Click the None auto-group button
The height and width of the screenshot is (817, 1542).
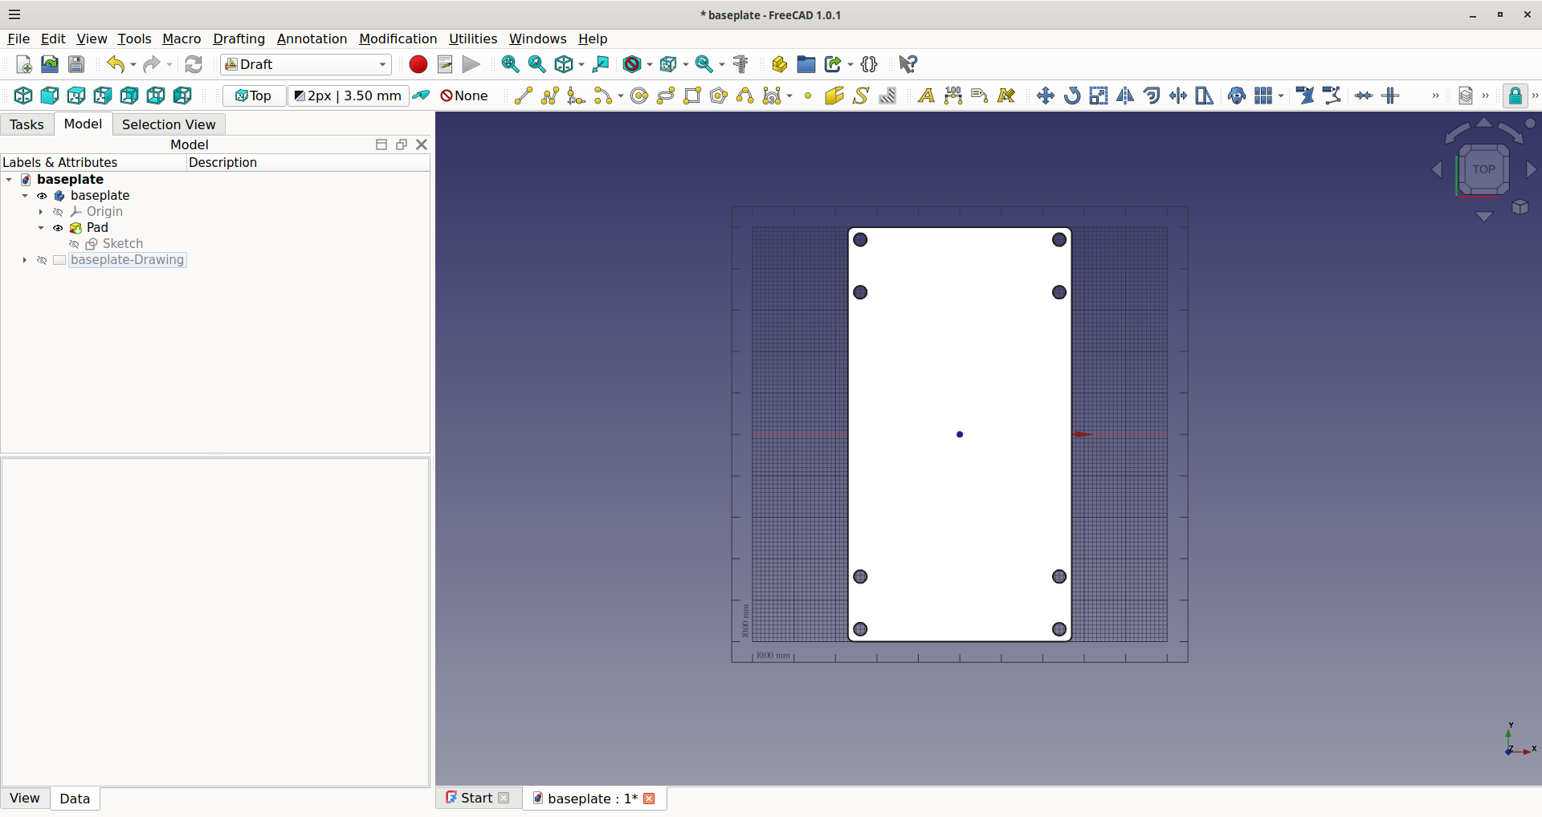coord(464,96)
